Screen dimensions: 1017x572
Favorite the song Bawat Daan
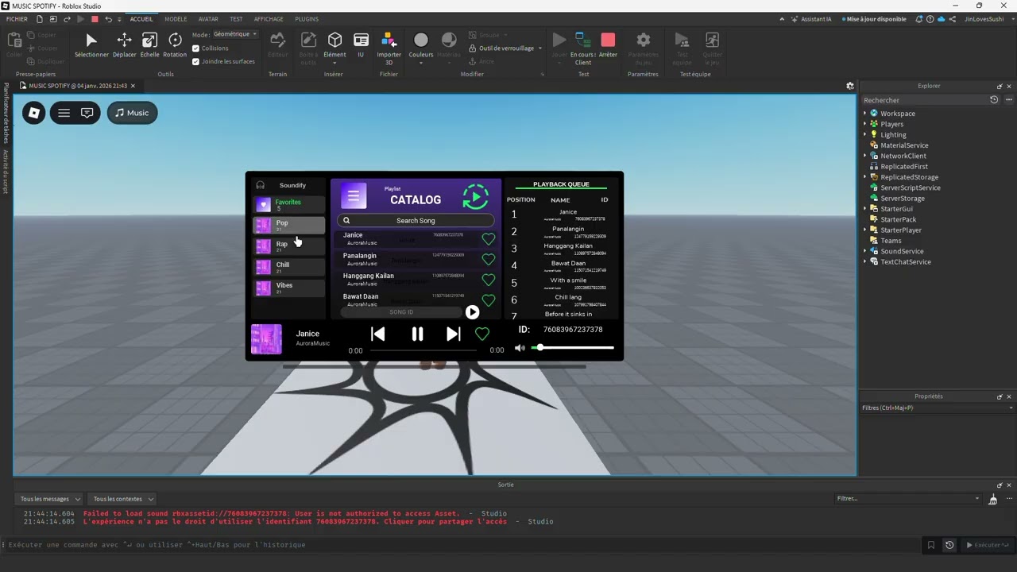tap(489, 300)
